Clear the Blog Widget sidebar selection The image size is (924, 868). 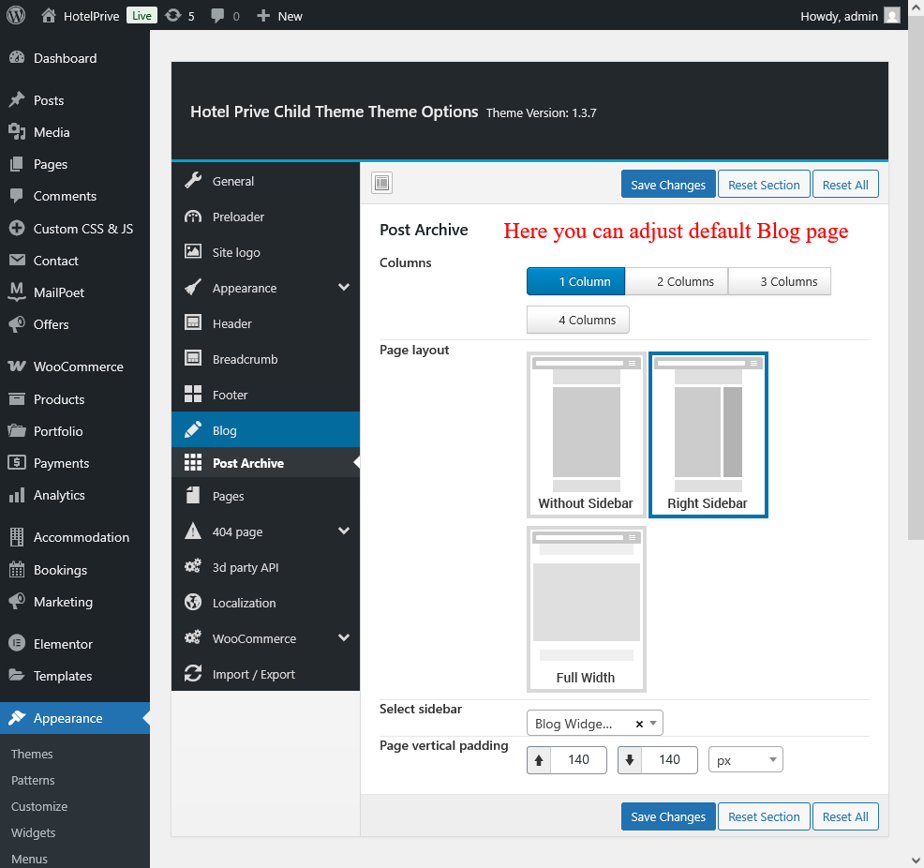point(639,724)
